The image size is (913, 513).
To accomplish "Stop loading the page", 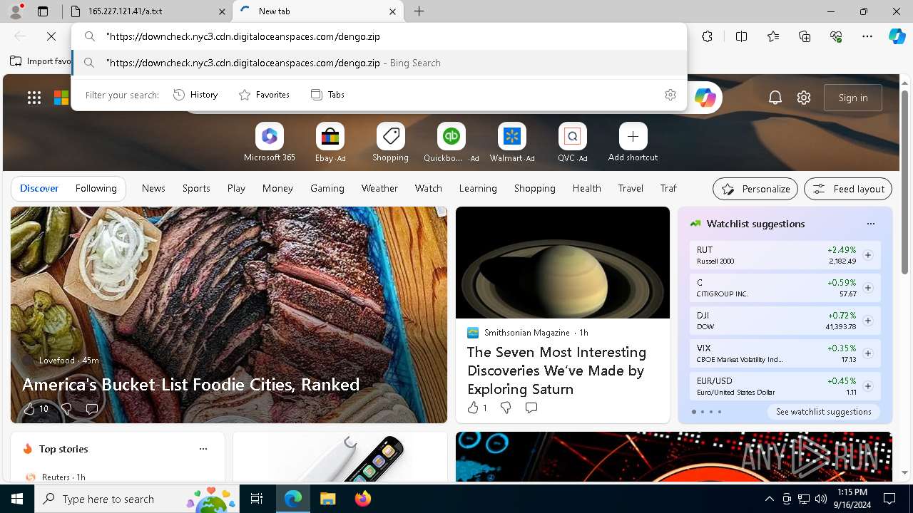I will click(51, 36).
